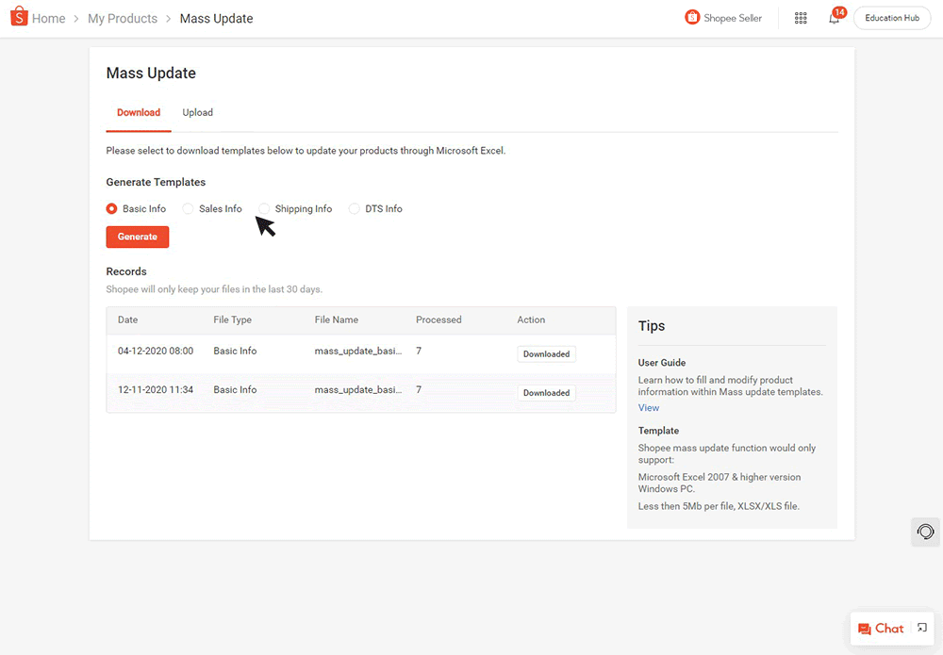Click the floating assistant icon on the right
Viewport: 943px width, 655px height.
(x=924, y=532)
